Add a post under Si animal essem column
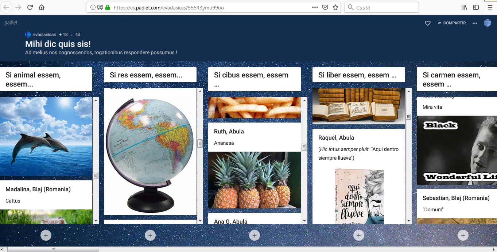This screenshot has height=252, width=497. point(46,235)
